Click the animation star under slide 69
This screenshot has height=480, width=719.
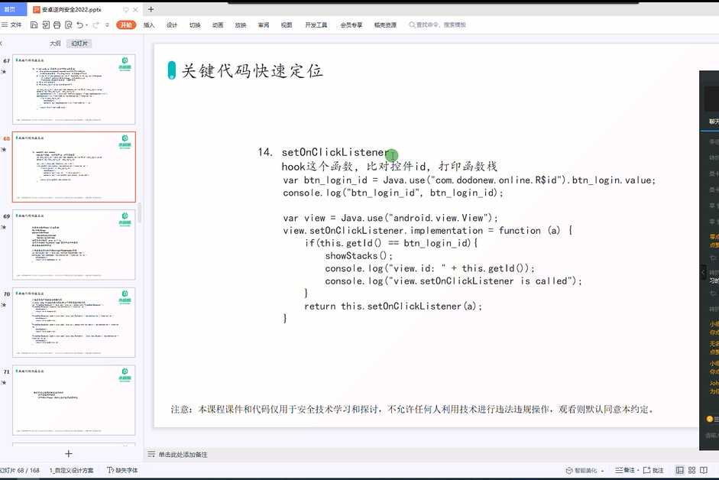[4, 227]
